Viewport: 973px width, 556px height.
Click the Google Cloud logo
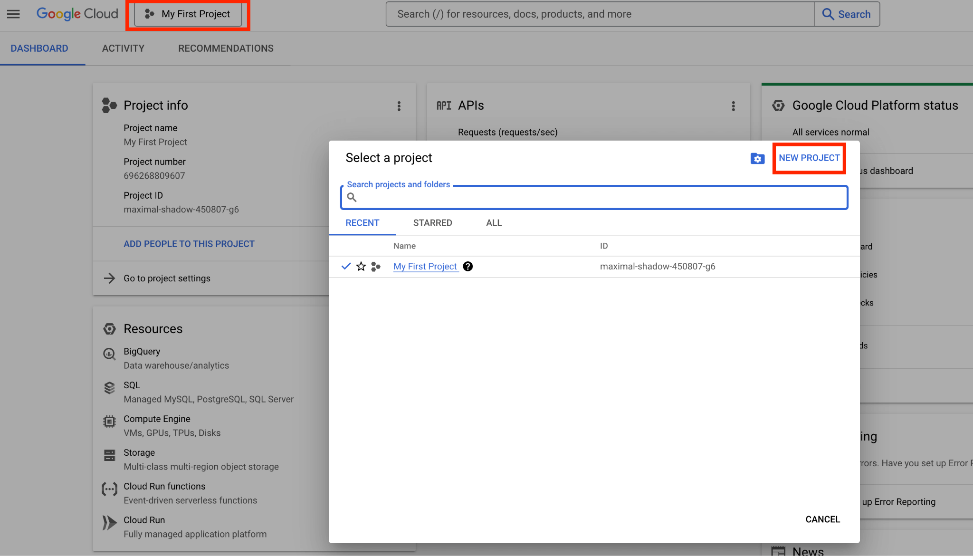(x=77, y=14)
